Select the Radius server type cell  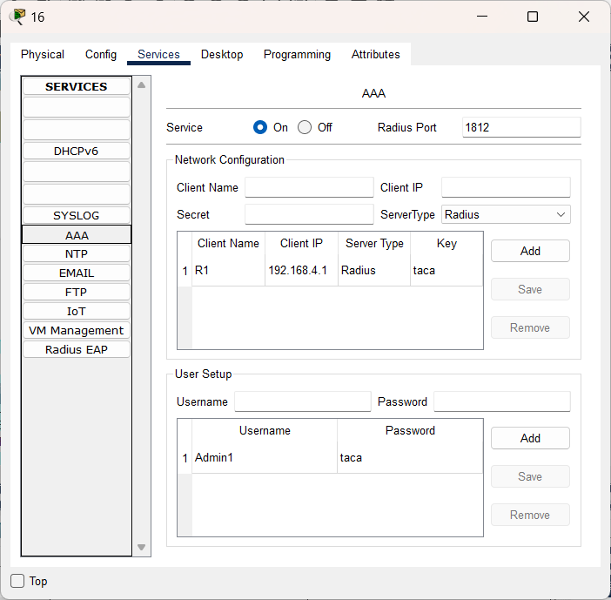point(374,271)
